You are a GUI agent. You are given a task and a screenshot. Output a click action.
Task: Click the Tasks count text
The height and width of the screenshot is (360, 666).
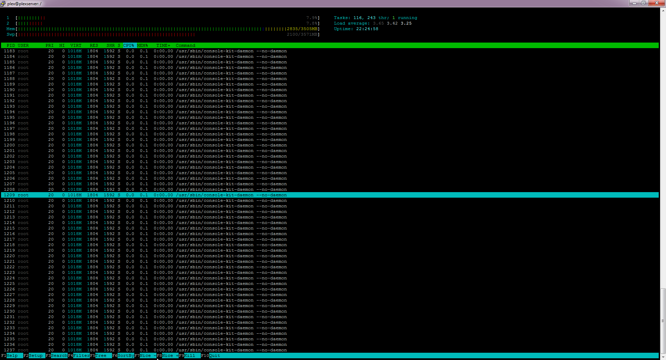pos(376,18)
